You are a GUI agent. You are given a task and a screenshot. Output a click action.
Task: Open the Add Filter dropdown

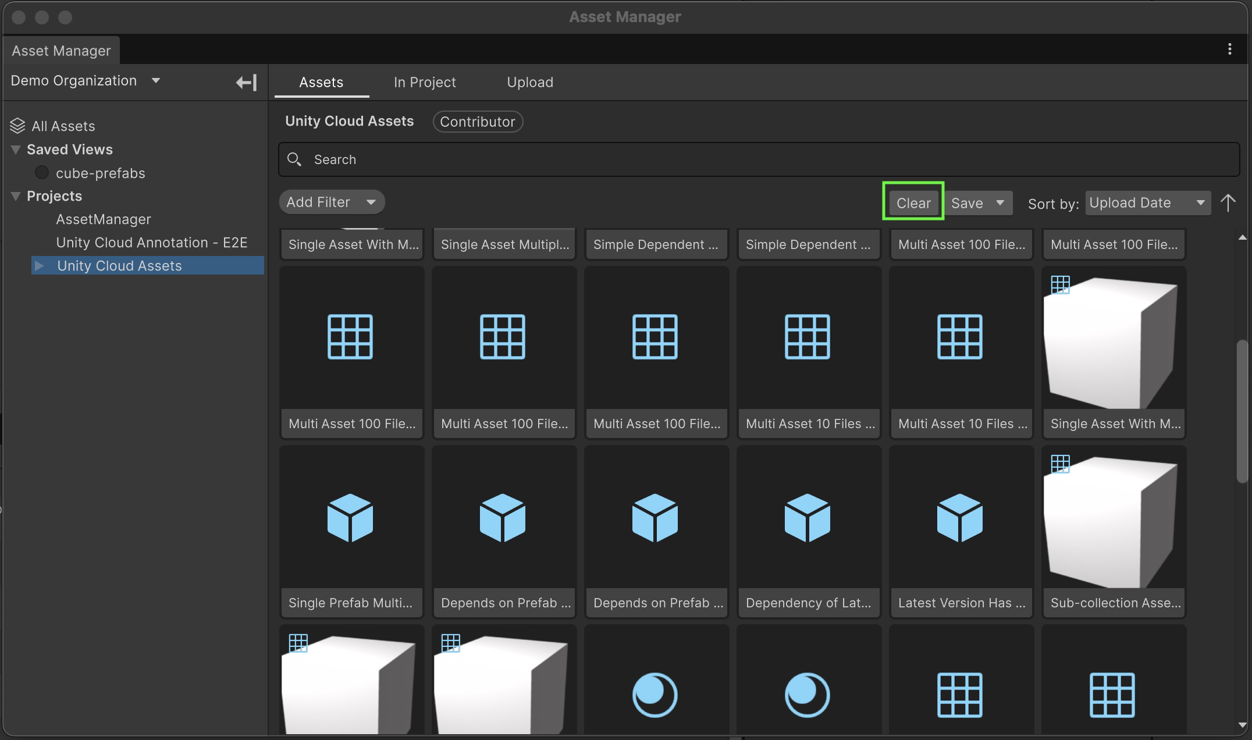pos(332,202)
